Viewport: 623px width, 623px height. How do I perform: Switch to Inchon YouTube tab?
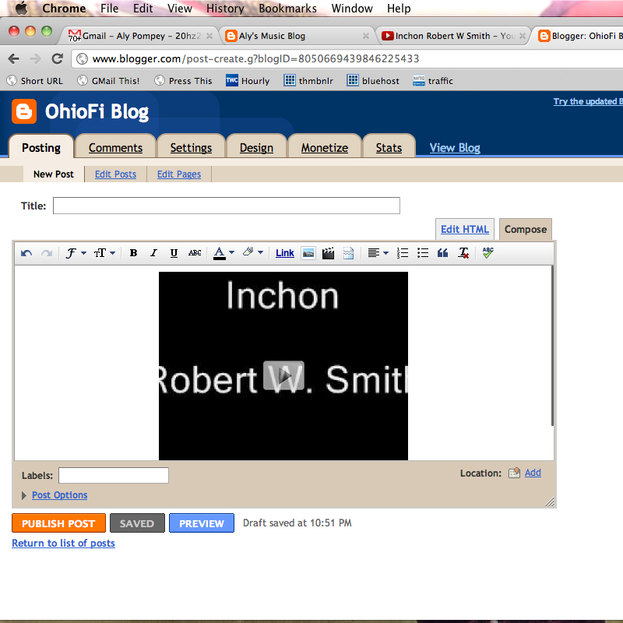click(453, 36)
